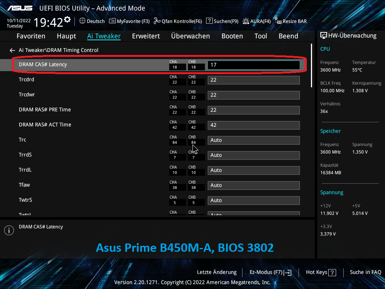
Task: Click the Ai Tweaker\DRAM Timing Control breadcrumb
Action: click(x=58, y=50)
